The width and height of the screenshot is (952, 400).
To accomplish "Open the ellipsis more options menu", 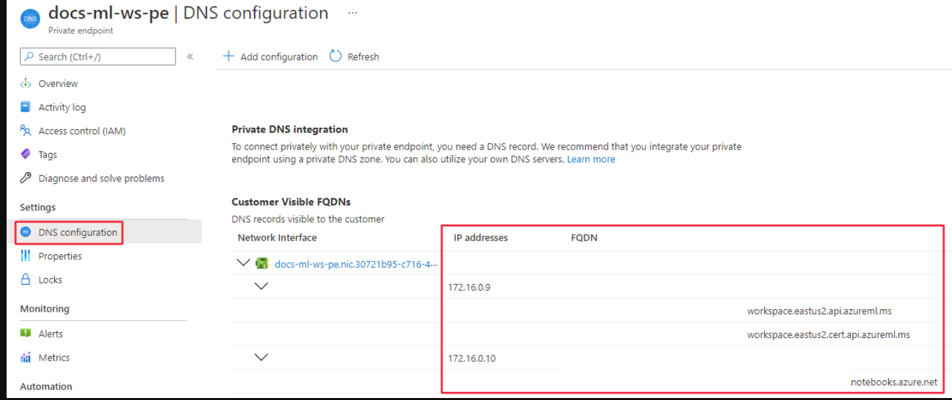I will (x=353, y=13).
